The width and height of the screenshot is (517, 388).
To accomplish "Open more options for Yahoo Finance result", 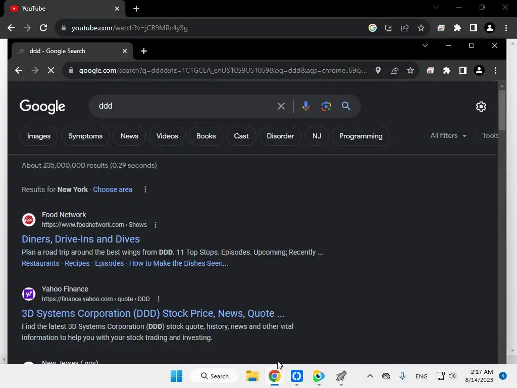I will pyautogui.click(x=158, y=299).
